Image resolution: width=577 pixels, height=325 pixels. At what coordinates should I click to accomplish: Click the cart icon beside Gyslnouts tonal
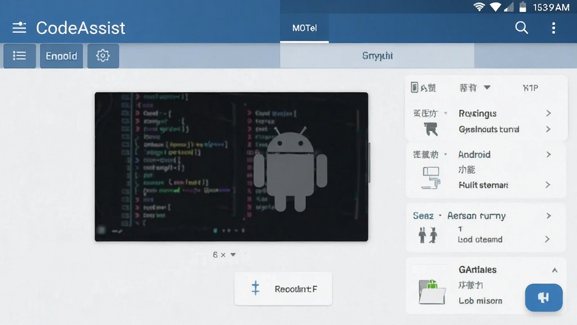430,129
